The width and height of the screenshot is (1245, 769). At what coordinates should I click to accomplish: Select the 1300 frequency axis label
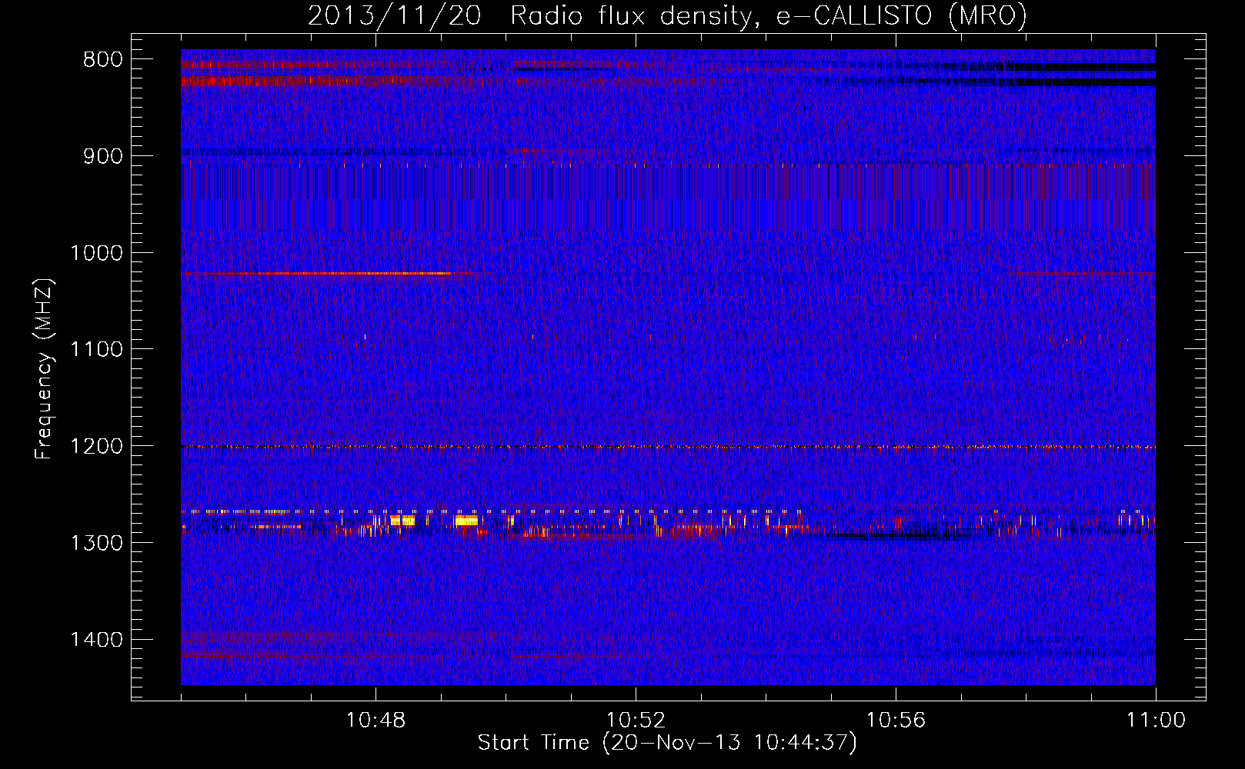pos(96,543)
